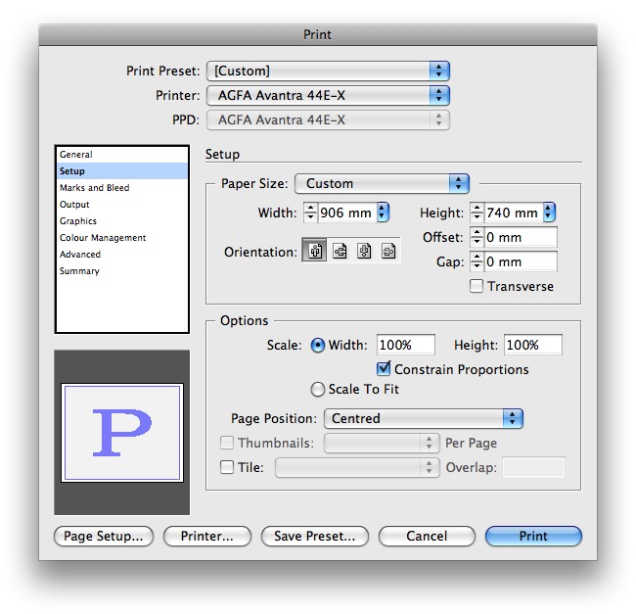Screen dimensions: 636x614
Task: Select portrait orientation icon
Action: 315,251
